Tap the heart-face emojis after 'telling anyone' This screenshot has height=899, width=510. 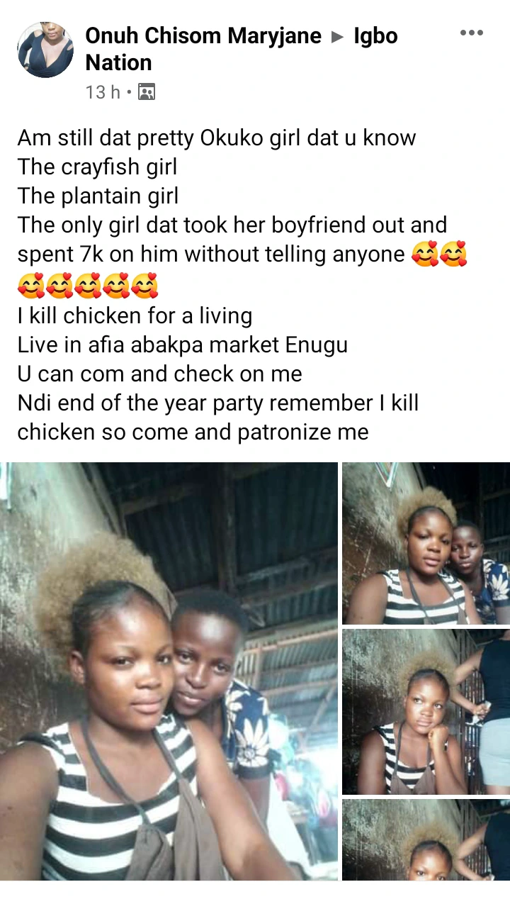(x=439, y=255)
